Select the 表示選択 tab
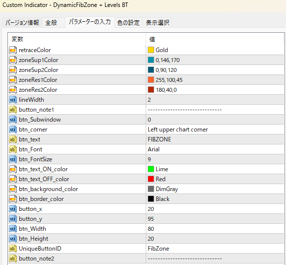 click(157, 23)
